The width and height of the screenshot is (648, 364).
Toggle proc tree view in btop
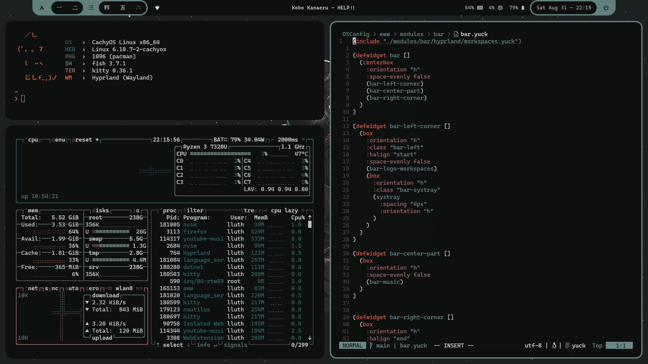point(250,210)
